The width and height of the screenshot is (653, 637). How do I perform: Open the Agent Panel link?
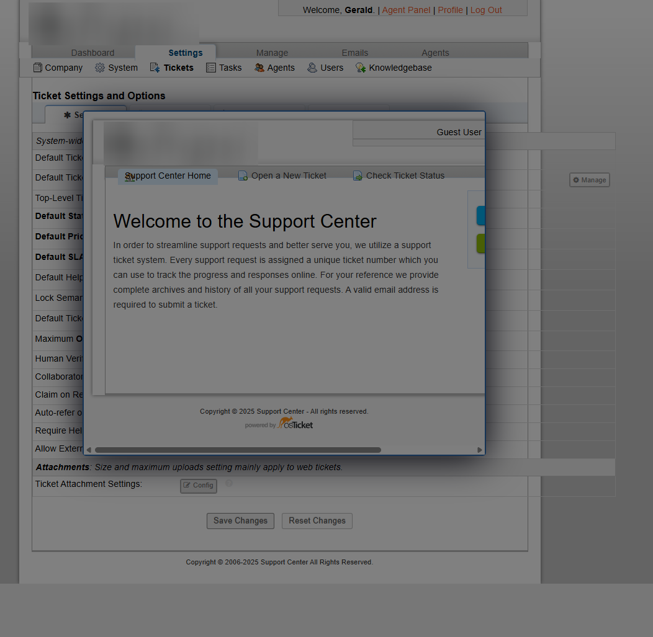[x=406, y=10]
